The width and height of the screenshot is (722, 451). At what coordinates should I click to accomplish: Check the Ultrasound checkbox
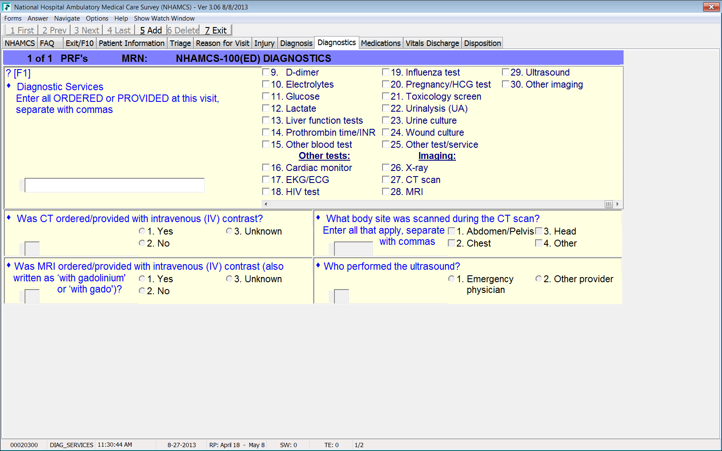[x=506, y=72]
